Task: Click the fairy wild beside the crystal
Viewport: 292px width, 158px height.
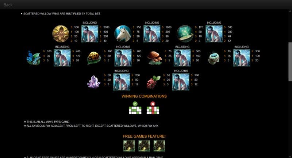Action: (x=122, y=82)
